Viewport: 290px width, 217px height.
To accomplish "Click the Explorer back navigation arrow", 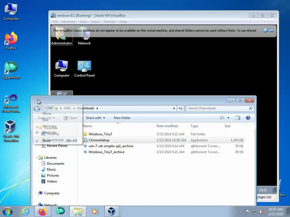I will 37,108.
